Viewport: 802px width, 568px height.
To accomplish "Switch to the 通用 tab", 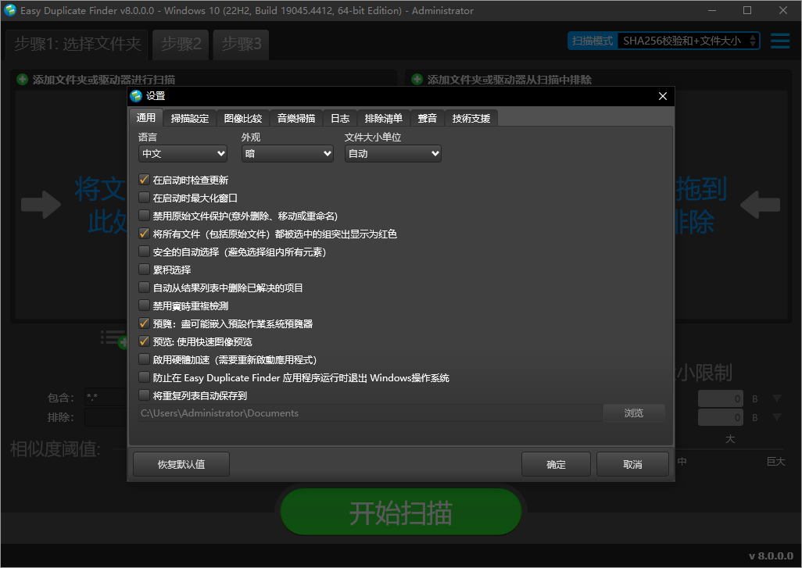I will 146,118.
